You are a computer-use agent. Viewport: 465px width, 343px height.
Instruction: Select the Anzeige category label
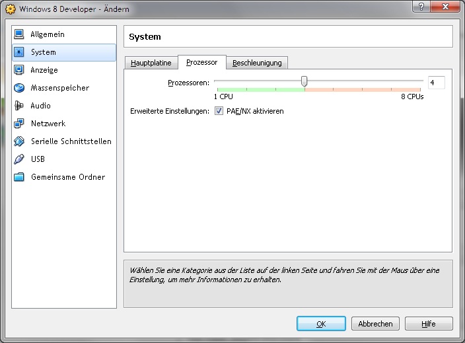coord(44,70)
